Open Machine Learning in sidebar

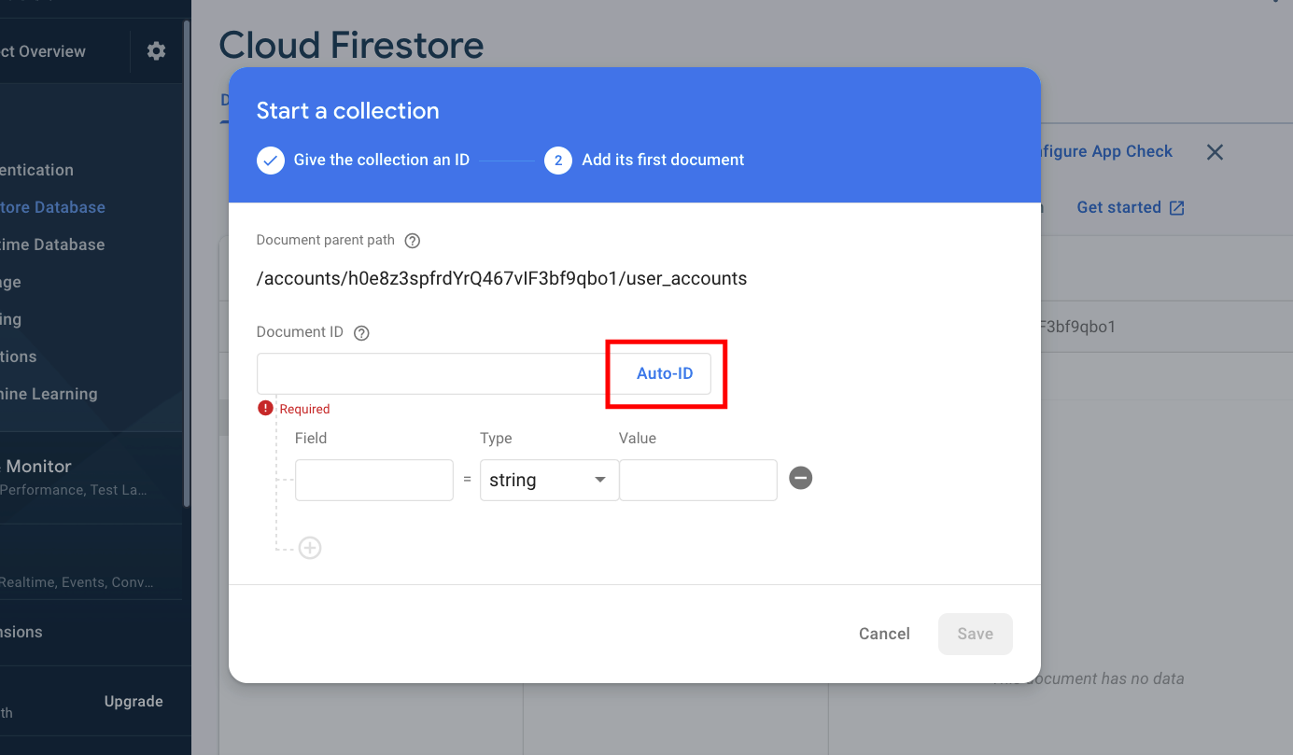point(49,394)
